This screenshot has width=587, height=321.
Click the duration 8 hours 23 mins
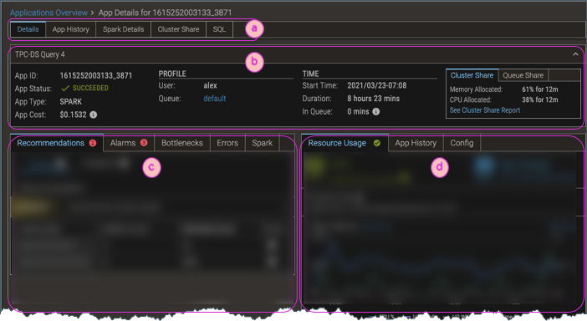pyautogui.click(x=373, y=99)
